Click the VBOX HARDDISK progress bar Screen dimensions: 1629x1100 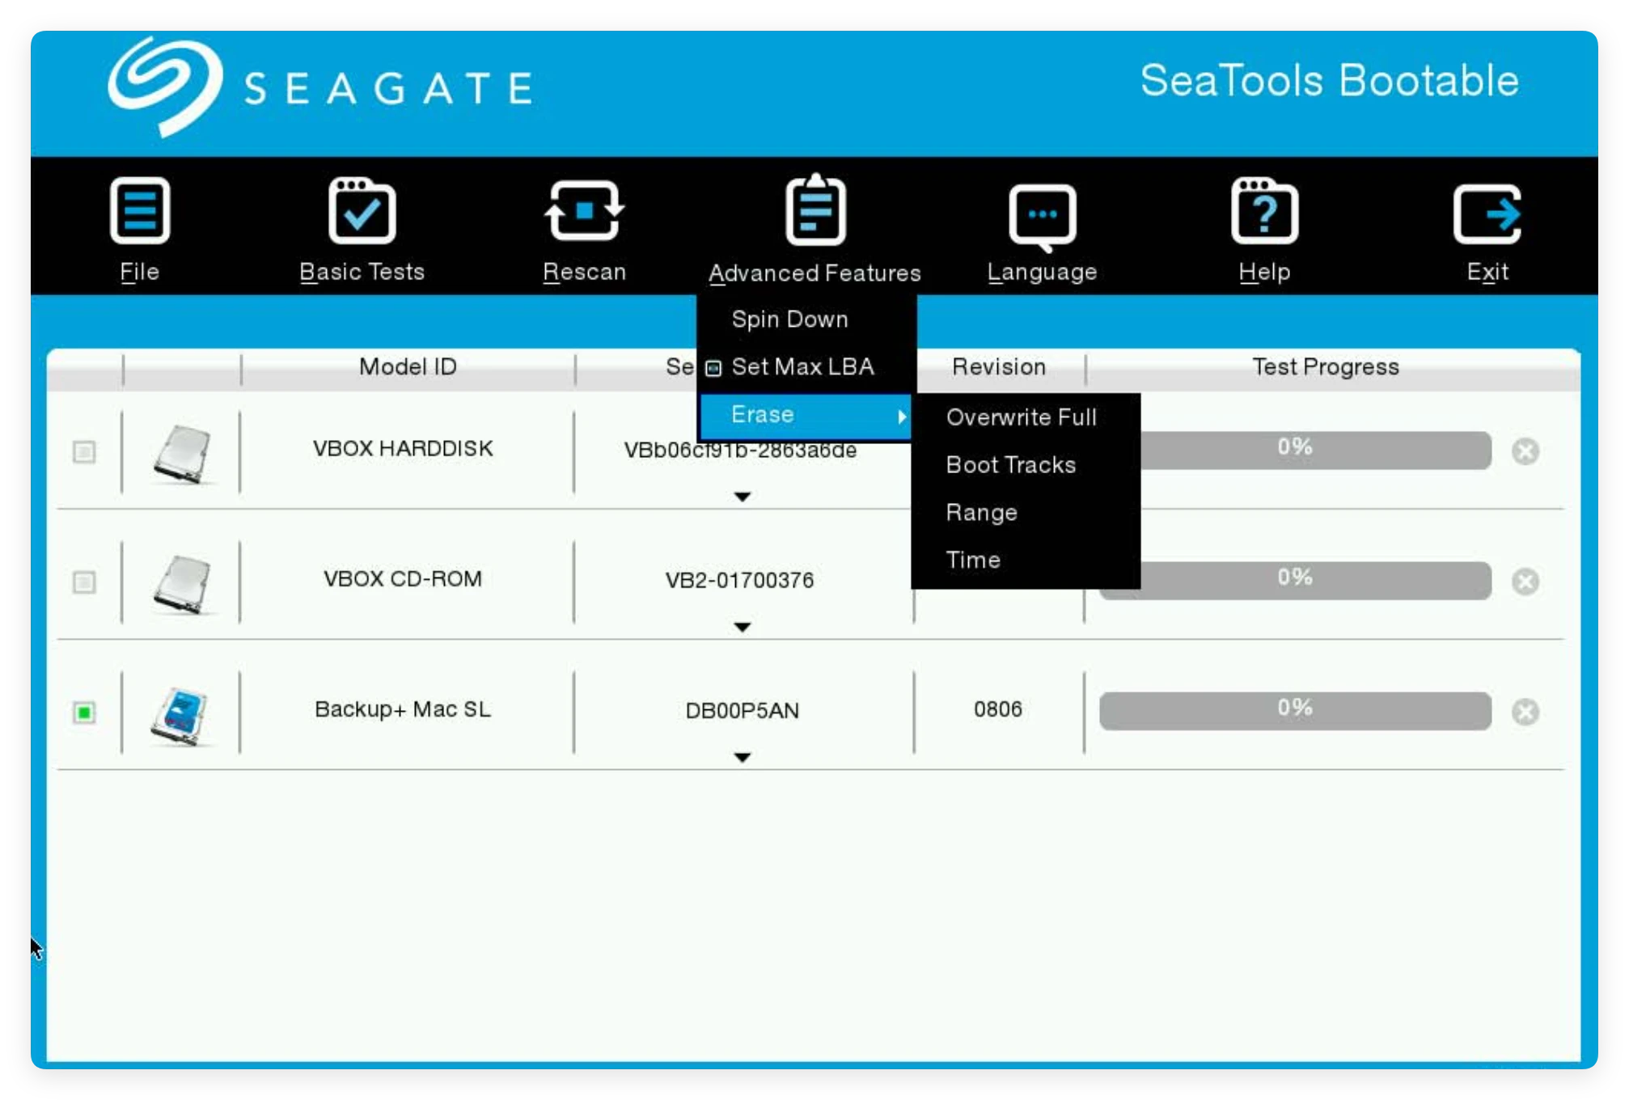1294,450
